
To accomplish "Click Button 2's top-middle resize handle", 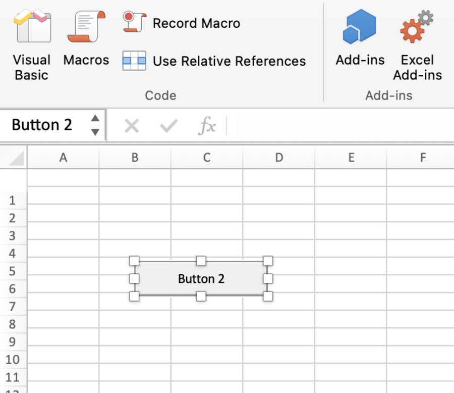I will click(201, 261).
